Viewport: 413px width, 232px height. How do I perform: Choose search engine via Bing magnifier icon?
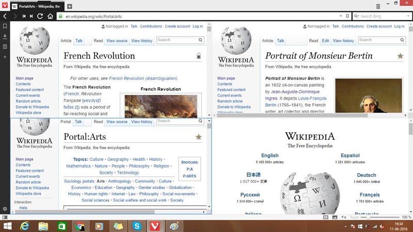[356, 16]
